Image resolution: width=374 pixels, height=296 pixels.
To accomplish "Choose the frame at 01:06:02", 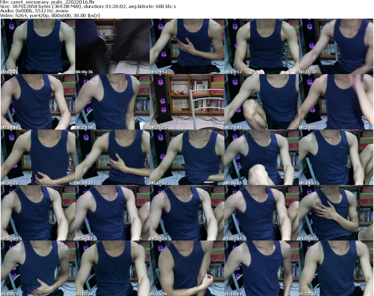I will click(336, 213).
